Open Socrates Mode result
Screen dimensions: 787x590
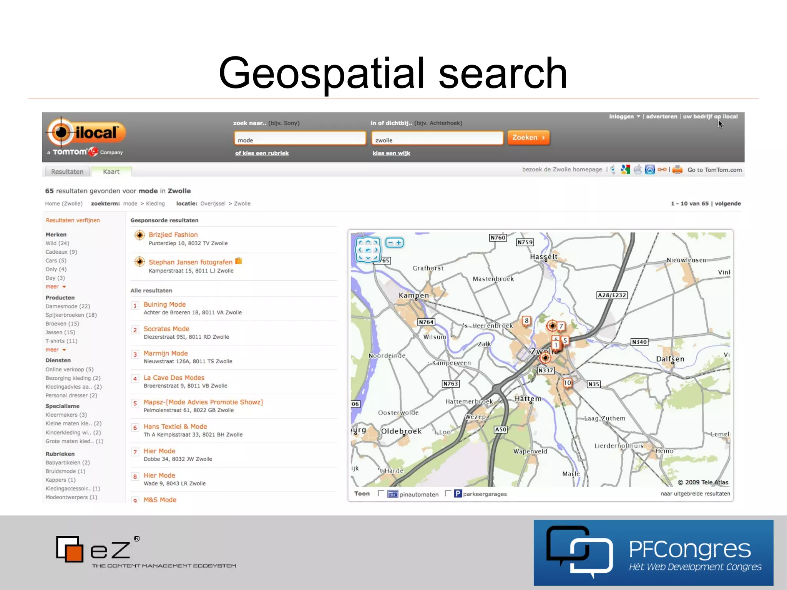pos(166,329)
